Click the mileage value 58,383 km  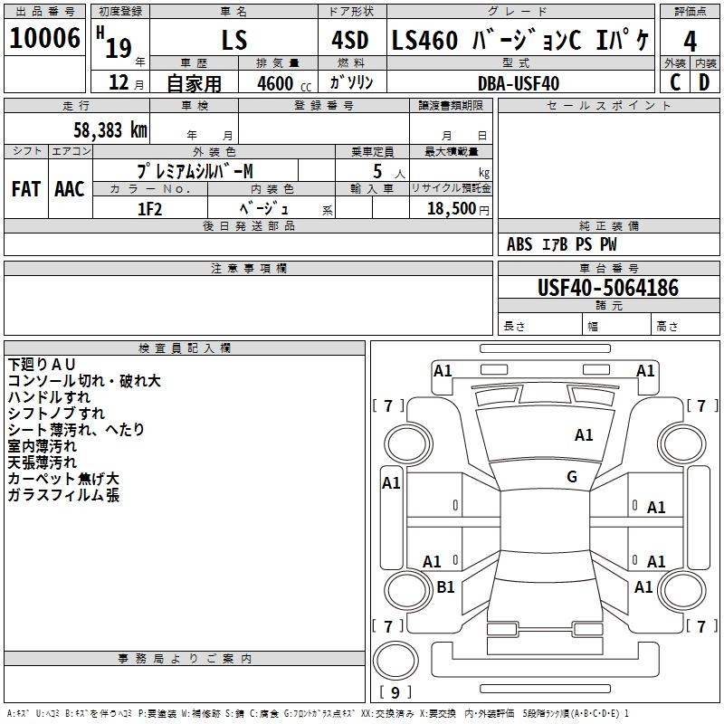pyautogui.click(x=110, y=130)
